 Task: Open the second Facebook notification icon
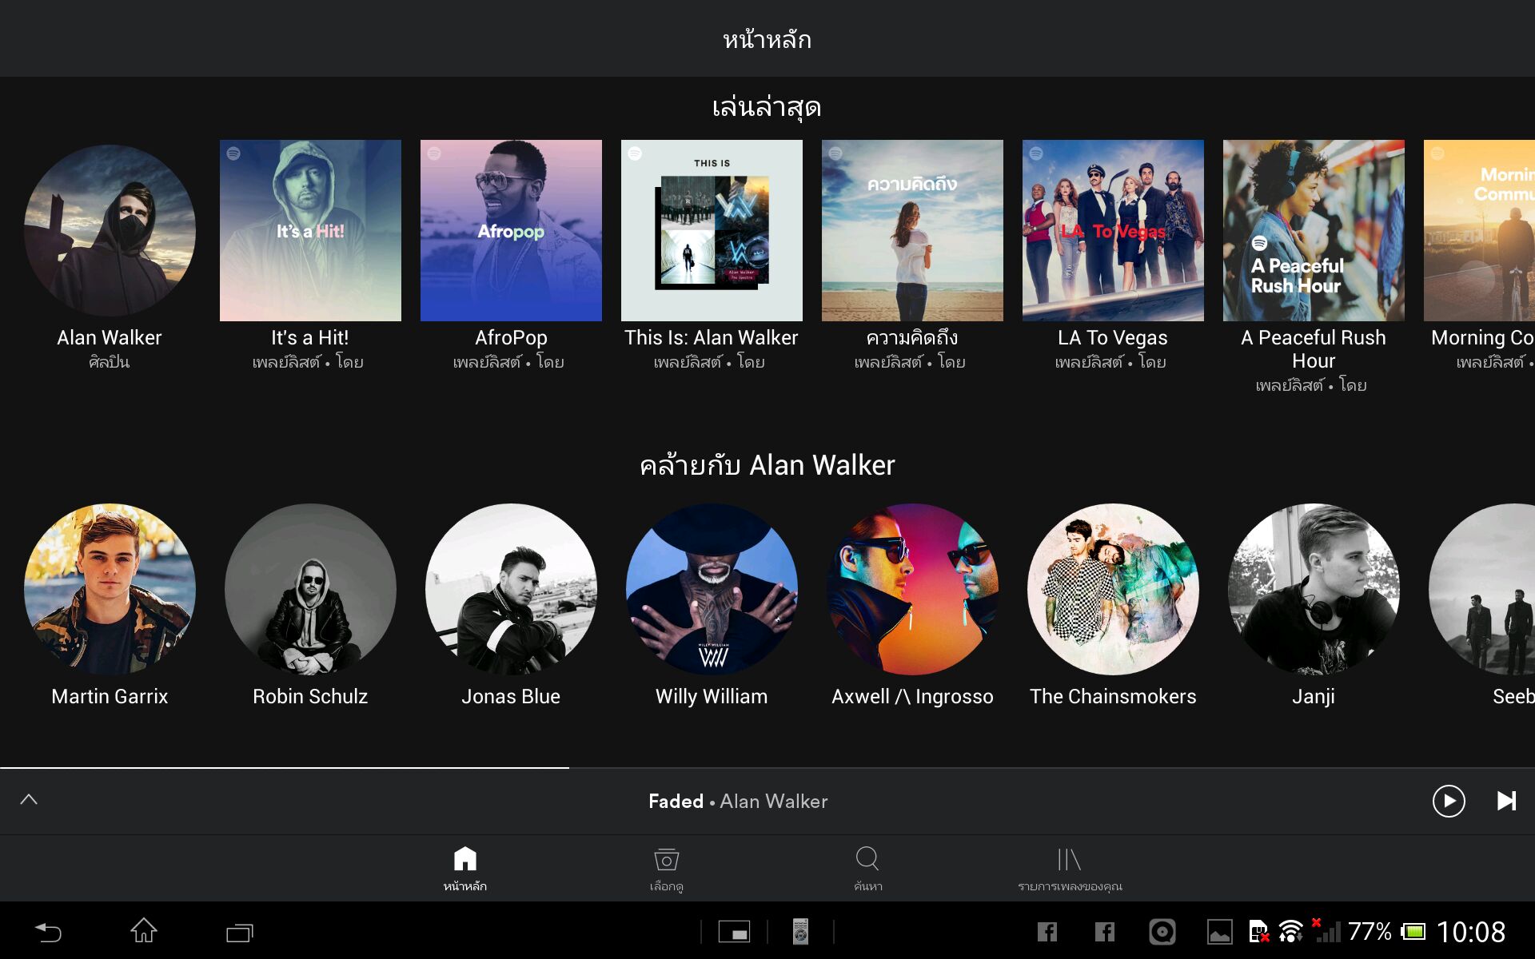tap(1105, 932)
